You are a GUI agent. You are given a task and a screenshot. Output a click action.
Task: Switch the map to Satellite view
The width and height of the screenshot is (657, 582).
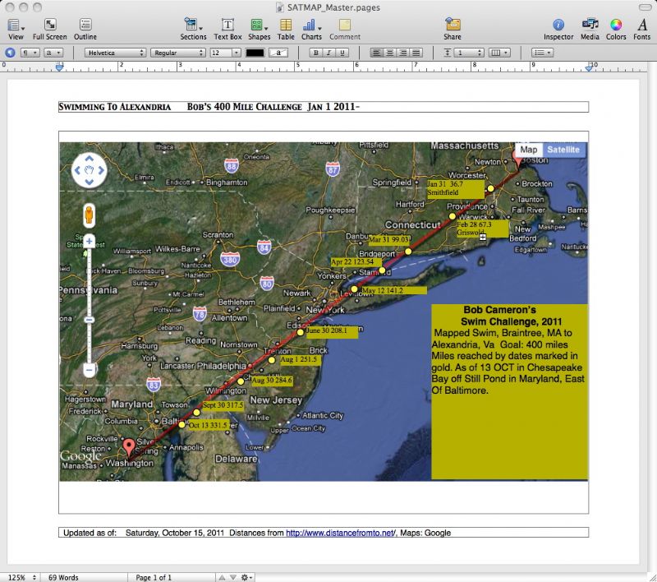563,150
